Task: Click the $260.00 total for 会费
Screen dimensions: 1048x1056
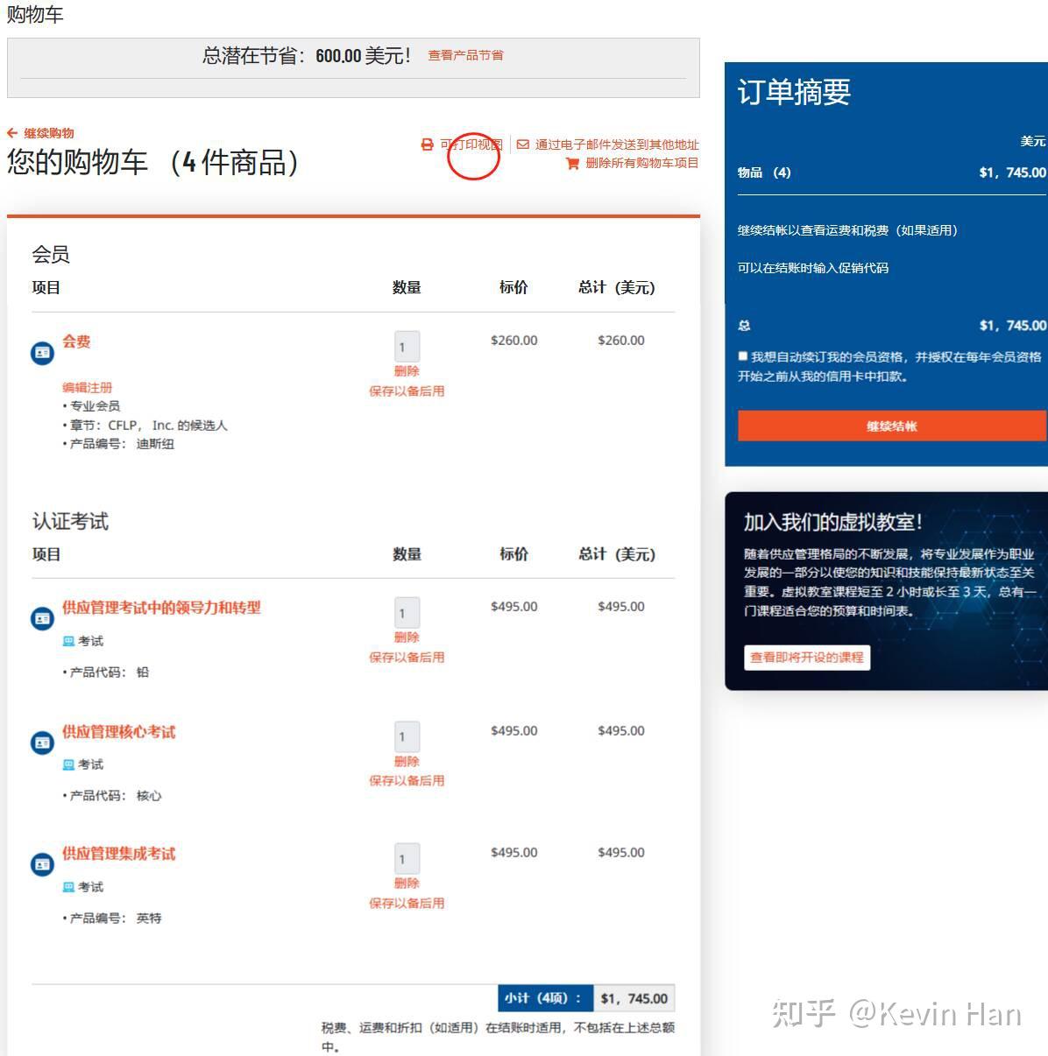Action: pos(621,341)
